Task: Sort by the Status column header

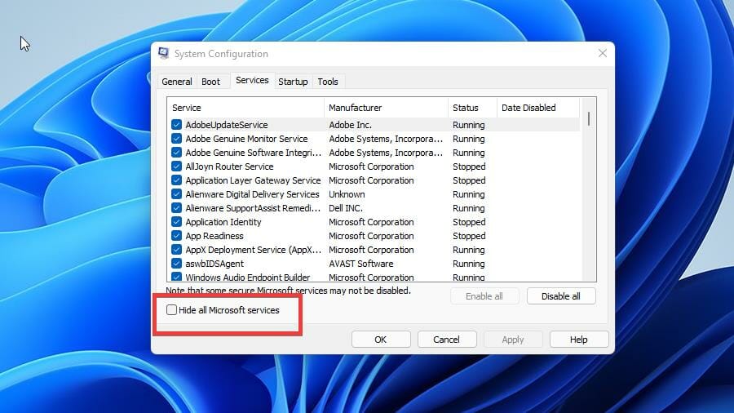Action: click(472, 108)
